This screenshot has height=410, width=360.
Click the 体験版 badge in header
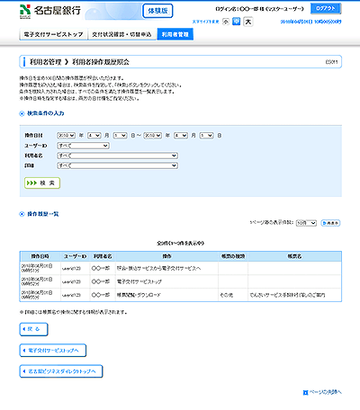click(157, 11)
